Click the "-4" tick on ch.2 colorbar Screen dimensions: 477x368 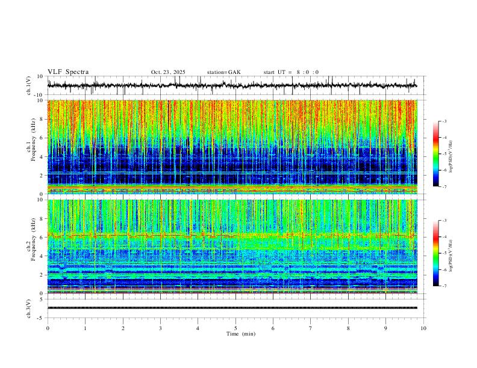[x=444, y=237]
